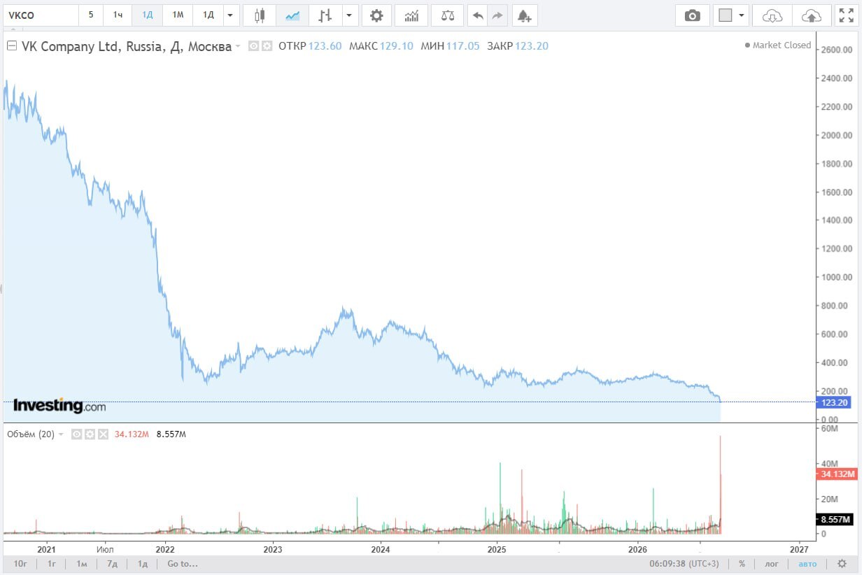Open VK Company series settings gear
Image resolution: width=864 pixels, height=575 pixels.
point(267,46)
